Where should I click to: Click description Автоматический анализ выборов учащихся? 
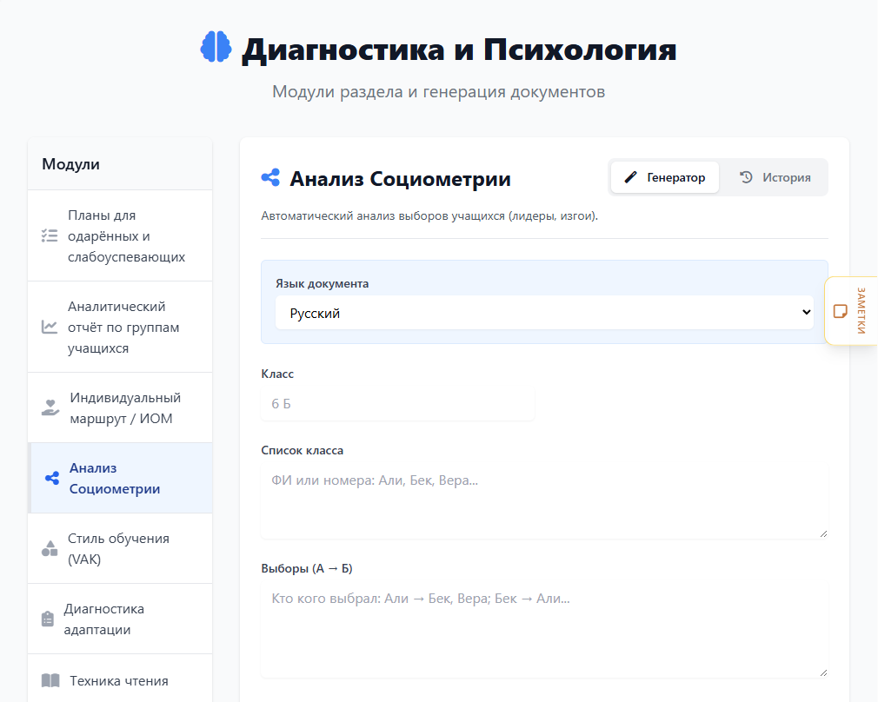pos(429,215)
